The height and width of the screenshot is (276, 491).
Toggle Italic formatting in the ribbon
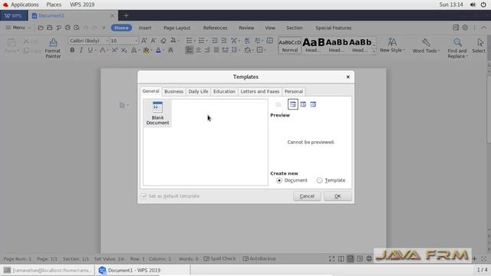(81, 50)
